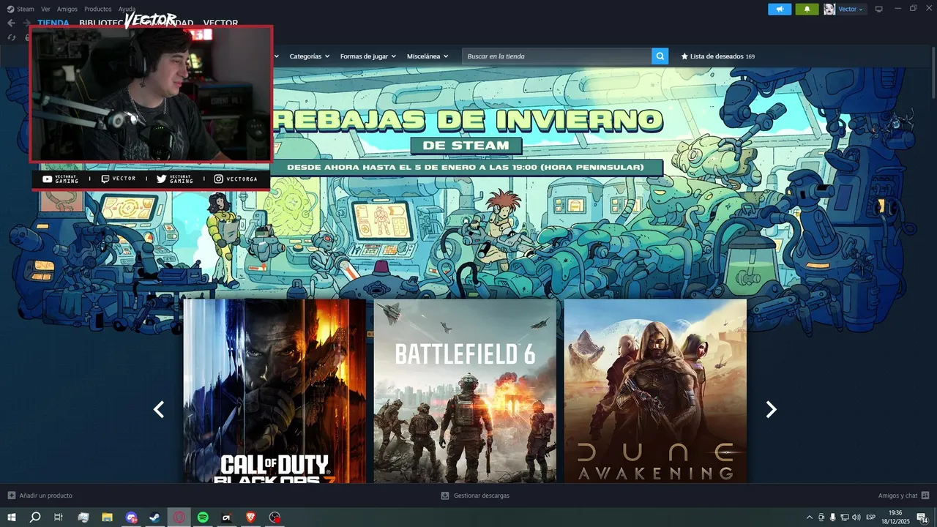The image size is (937, 527).
Task: Click the Vector profile avatar picture
Action: [x=829, y=10]
